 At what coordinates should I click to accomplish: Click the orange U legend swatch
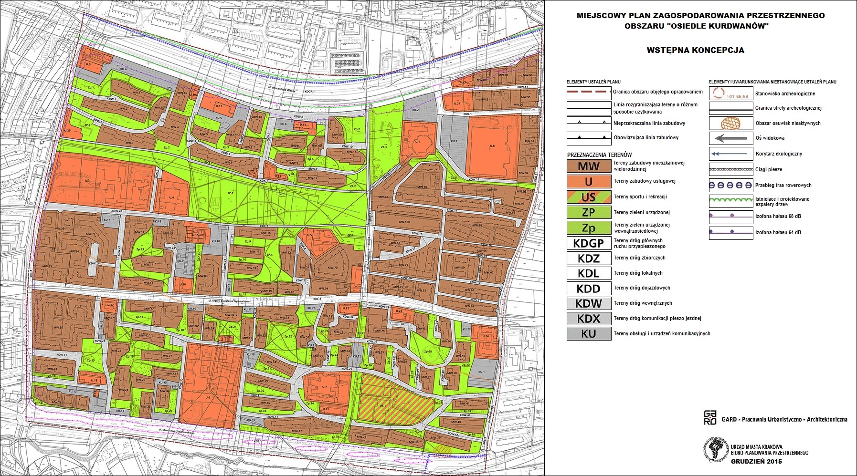pos(589,181)
